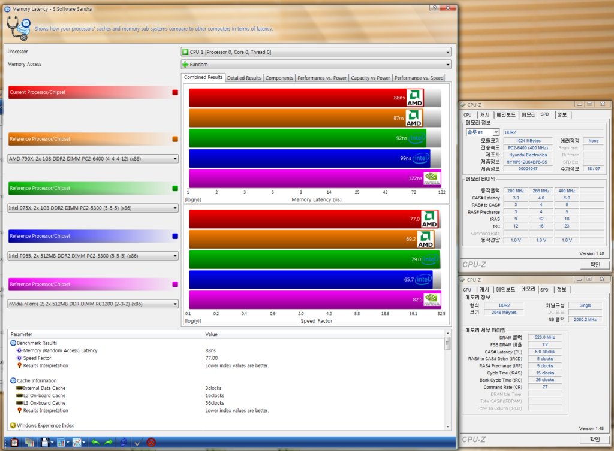Open the Performance vs. Speed tab

(419, 78)
